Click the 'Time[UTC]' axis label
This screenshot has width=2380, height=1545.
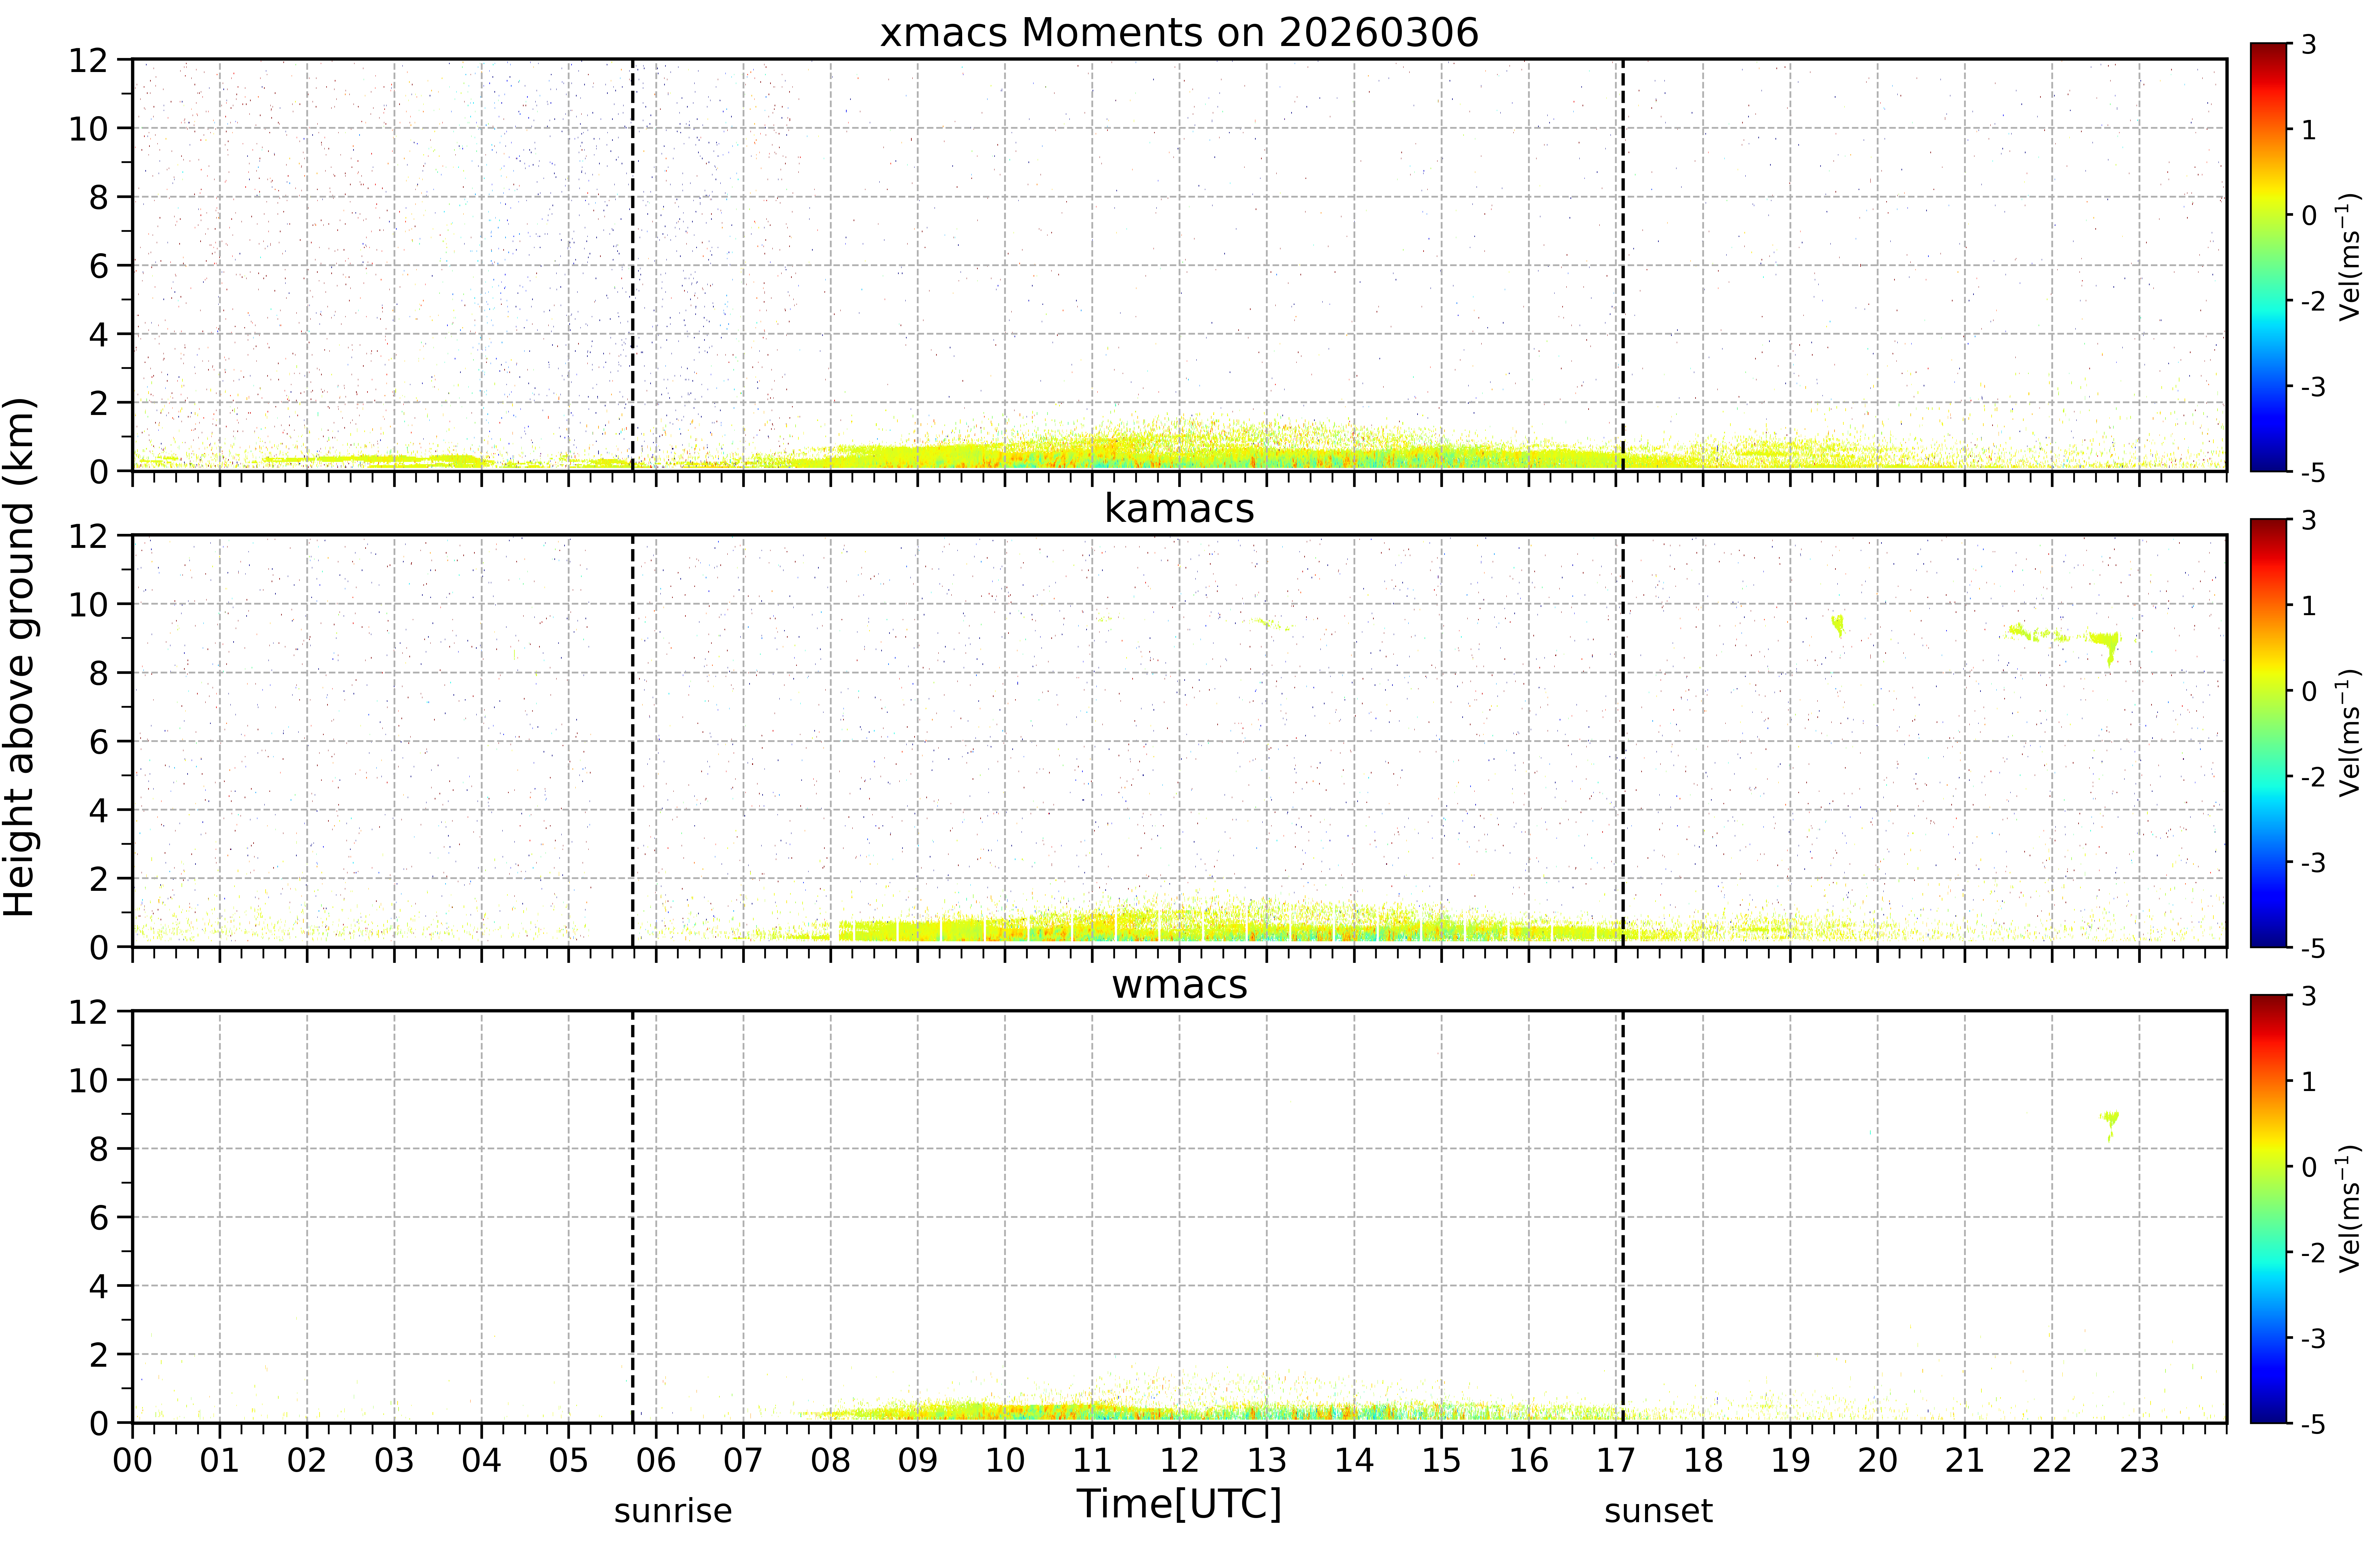[1179, 1504]
